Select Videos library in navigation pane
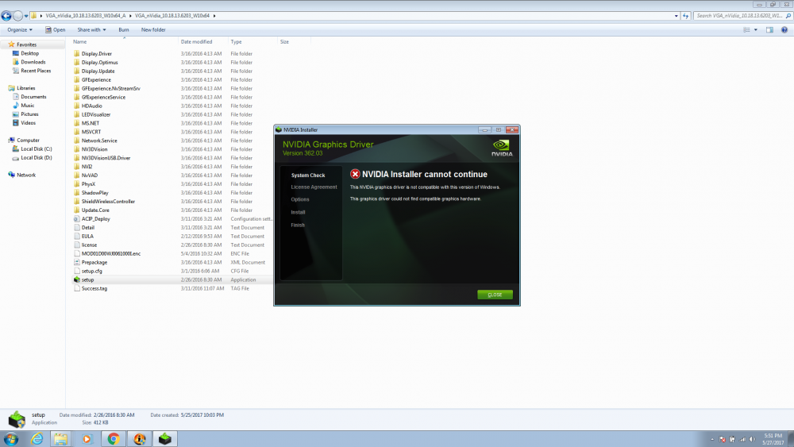The image size is (794, 447). pyautogui.click(x=28, y=123)
